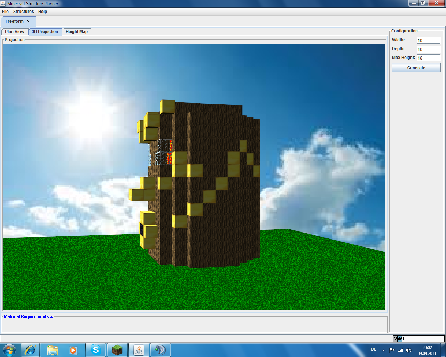The image size is (446, 357).
Task: Select the Java application icon in taskbar
Action: point(139,350)
